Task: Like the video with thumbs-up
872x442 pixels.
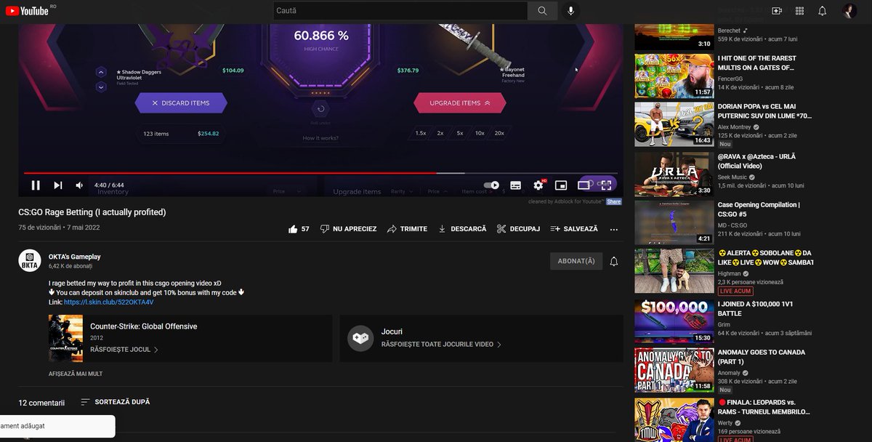Action: tap(293, 229)
